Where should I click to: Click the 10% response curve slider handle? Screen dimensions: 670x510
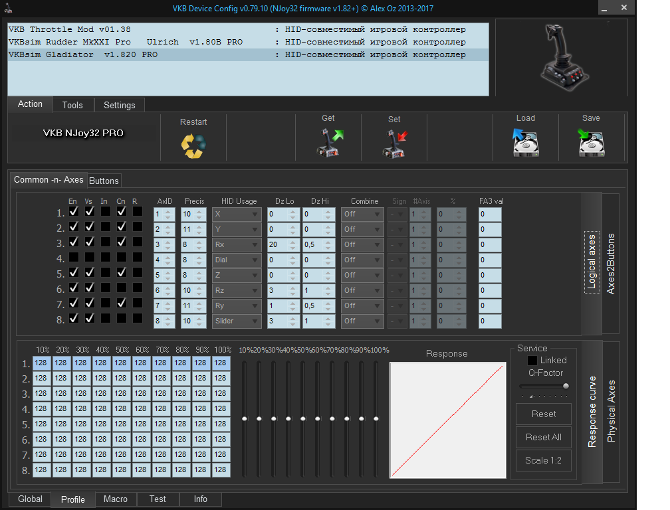(x=245, y=418)
